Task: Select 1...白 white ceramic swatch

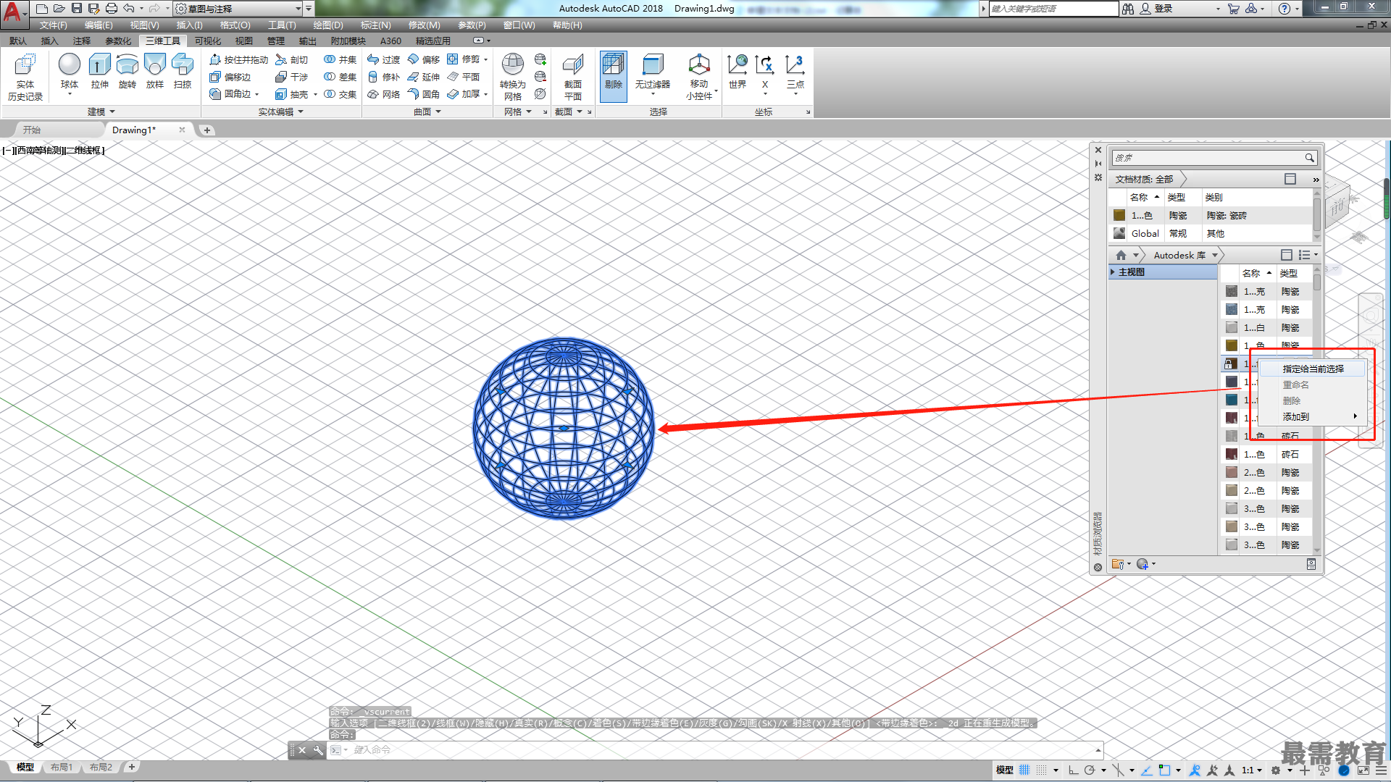Action: tap(1232, 327)
